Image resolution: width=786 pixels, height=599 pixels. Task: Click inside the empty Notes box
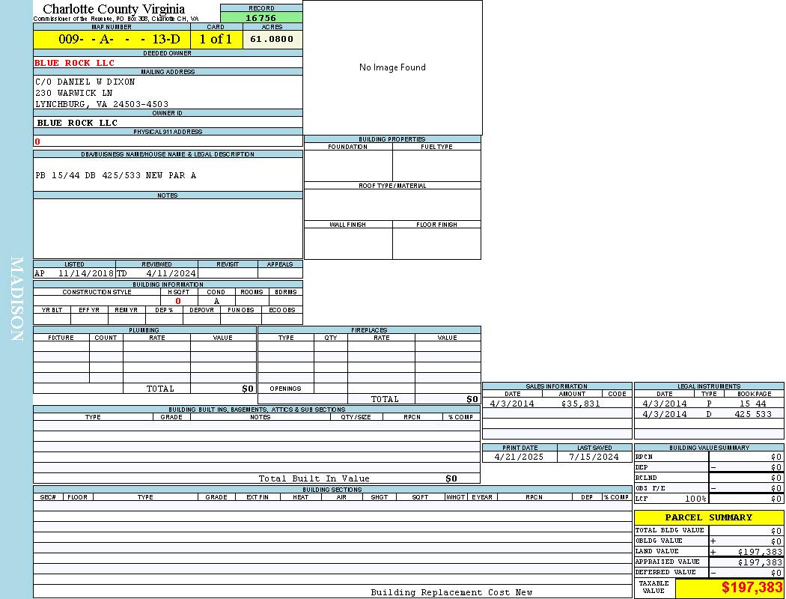[168, 228]
